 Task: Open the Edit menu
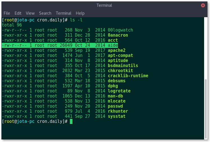pos(18,13)
